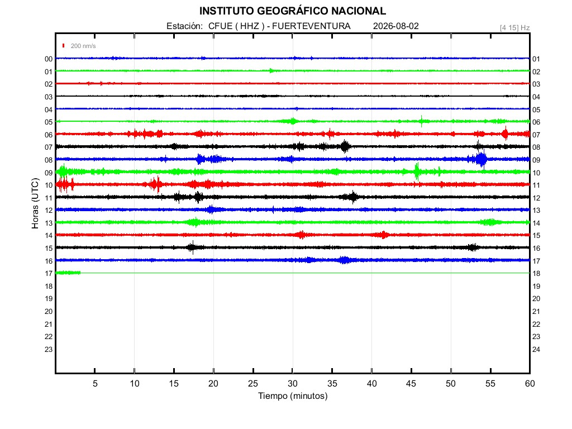Click the red burst near minute 57 on hour-06 trace
Image resolution: width=572 pixels, height=429 pixels.
(x=505, y=134)
